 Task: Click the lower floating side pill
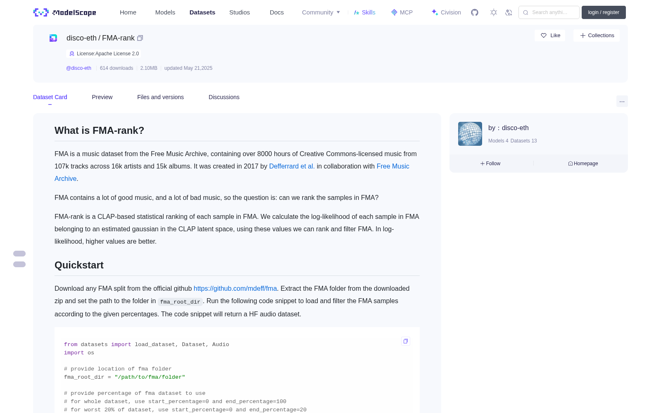(x=19, y=264)
